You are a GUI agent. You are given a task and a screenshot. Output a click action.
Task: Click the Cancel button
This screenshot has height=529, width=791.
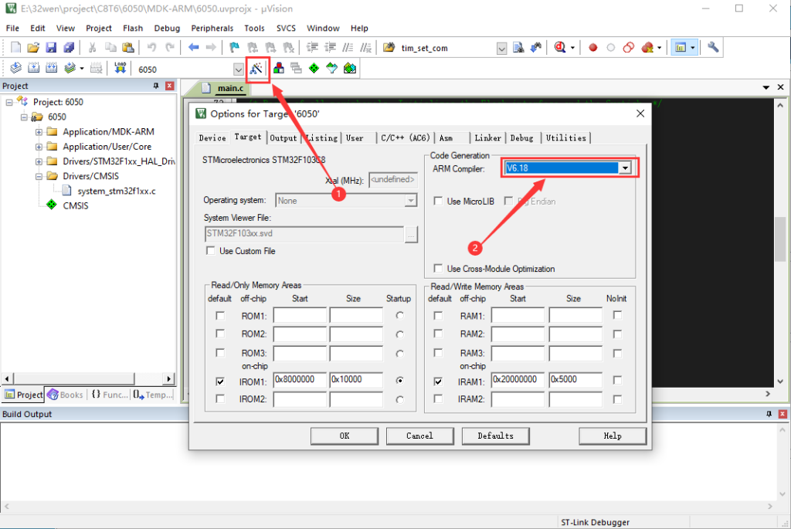coord(419,436)
